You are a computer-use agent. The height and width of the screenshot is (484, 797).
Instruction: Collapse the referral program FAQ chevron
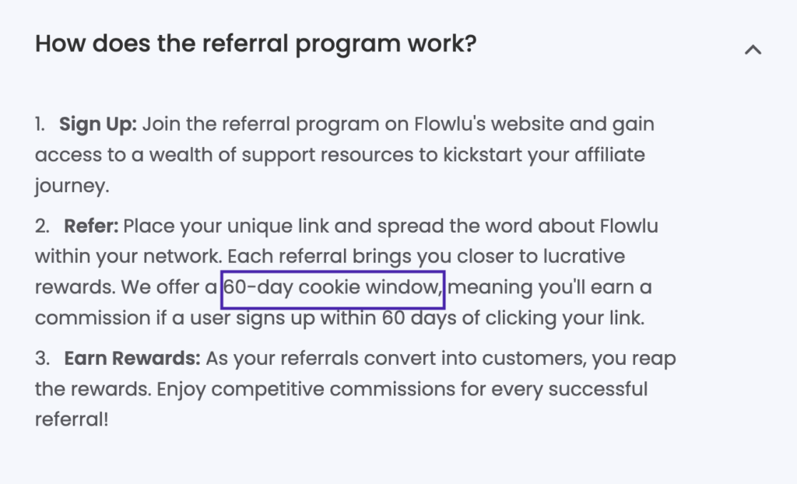click(x=752, y=50)
